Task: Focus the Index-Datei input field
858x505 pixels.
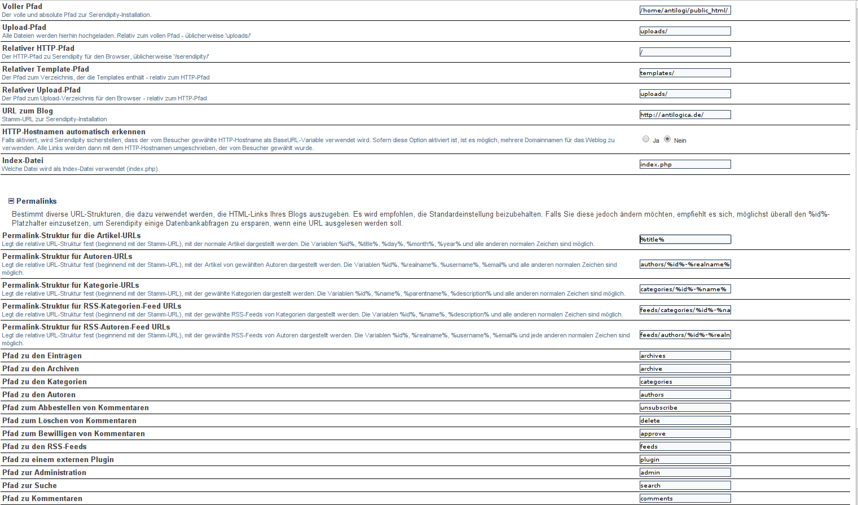Action: [x=685, y=164]
